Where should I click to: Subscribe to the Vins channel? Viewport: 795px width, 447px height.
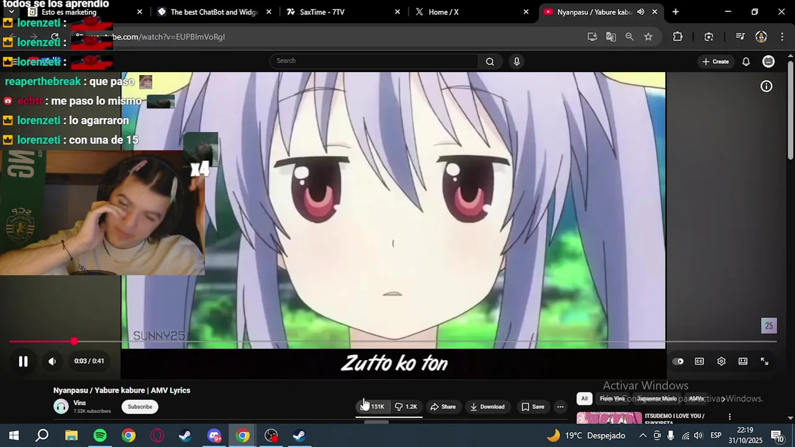coord(140,407)
